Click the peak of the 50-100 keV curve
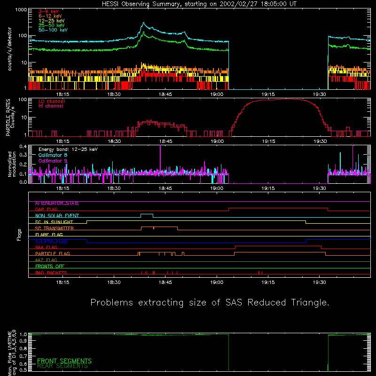376x376 pixels. pos(144,23)
